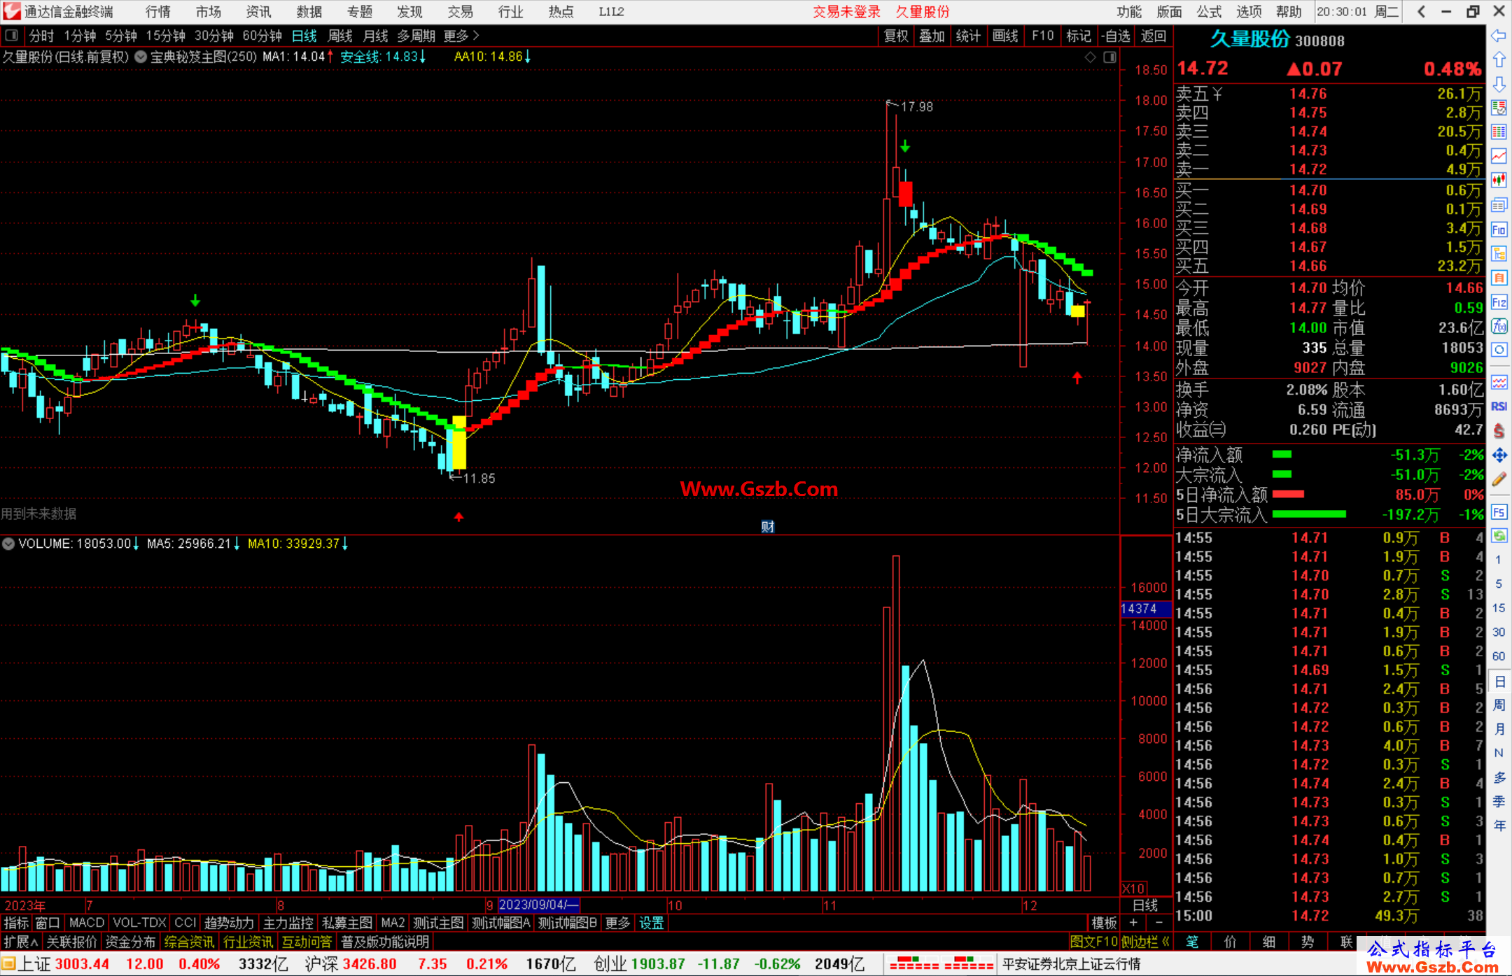The width and height of the screenshot is (1512, 976).
Task: Click the F12 trading sidebar icon
Action: [x=1499, y=302]
